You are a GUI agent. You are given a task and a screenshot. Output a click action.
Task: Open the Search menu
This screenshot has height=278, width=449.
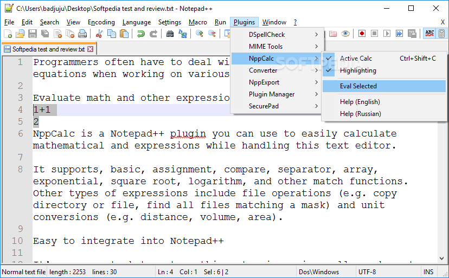[x=49, y=22]
